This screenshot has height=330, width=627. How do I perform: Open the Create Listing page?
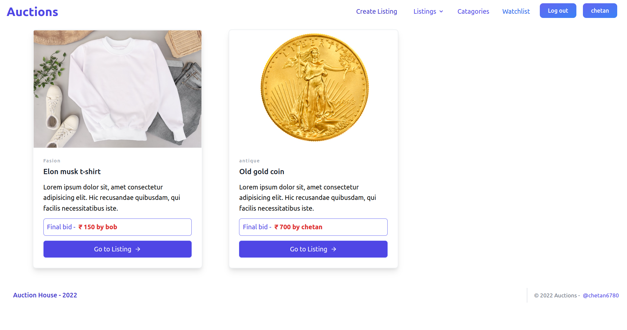click(377, 11)
